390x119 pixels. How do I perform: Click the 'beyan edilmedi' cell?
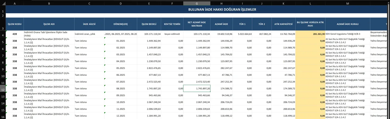172,34
